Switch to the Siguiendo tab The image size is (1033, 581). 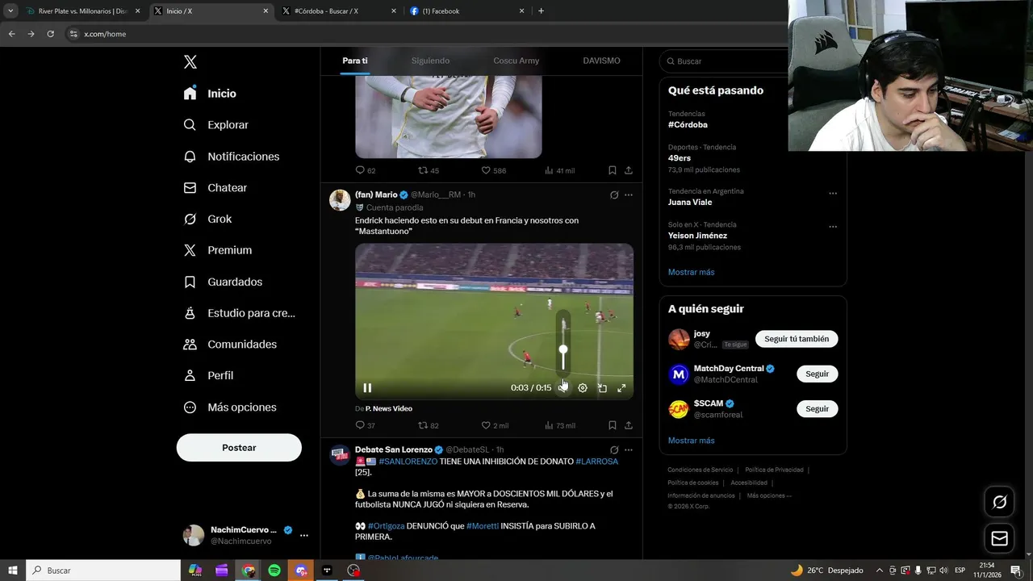point(430,61)
